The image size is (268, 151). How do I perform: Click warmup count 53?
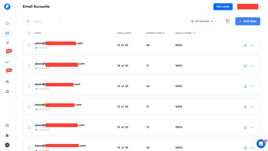[x=148, y=86]
